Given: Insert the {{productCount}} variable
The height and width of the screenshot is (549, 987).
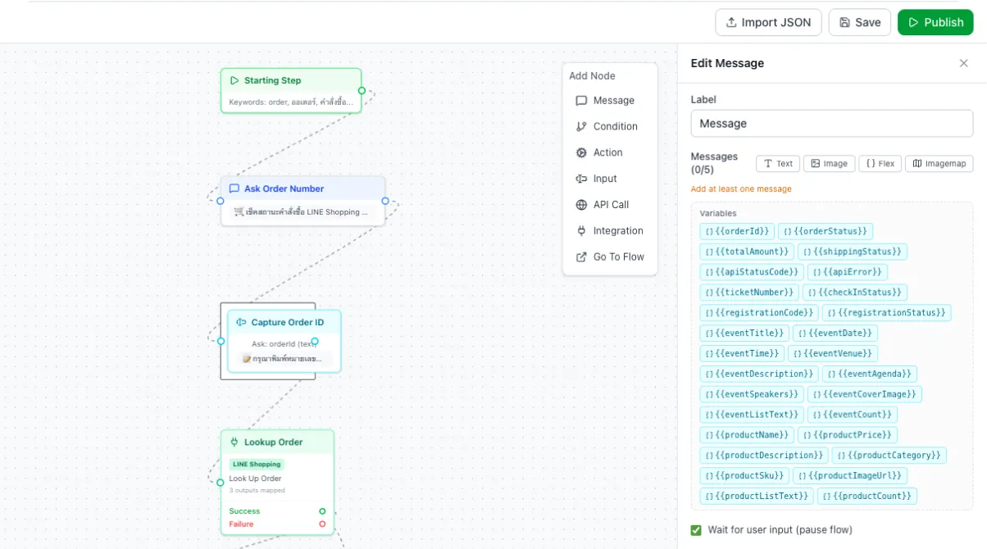Looking at the screenshot, I should (867, 496).
